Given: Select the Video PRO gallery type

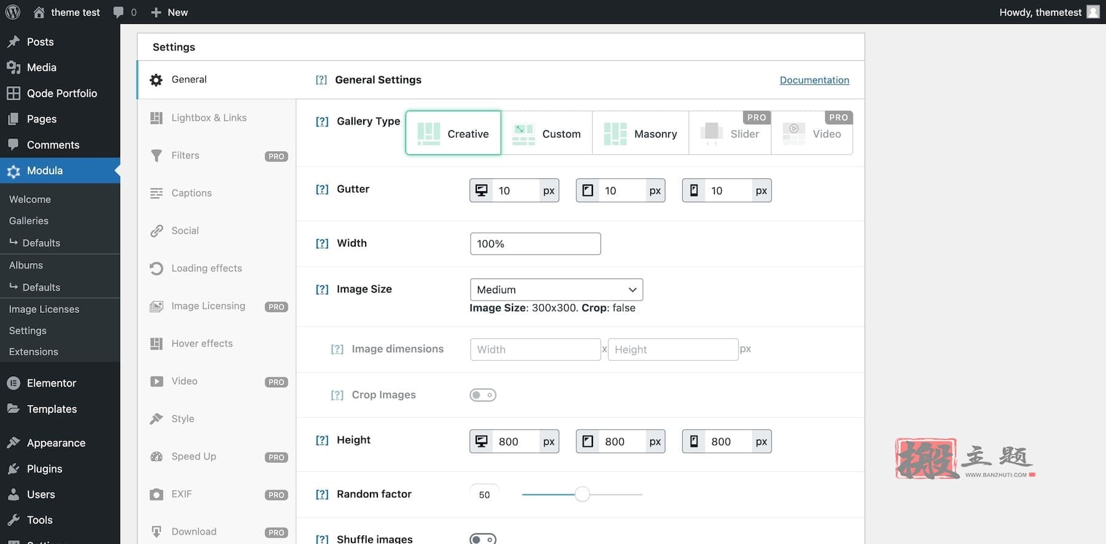Looking at the screenshot, I should 812,133.
